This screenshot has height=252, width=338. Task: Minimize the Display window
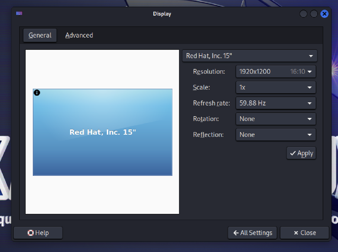(303, 14)
